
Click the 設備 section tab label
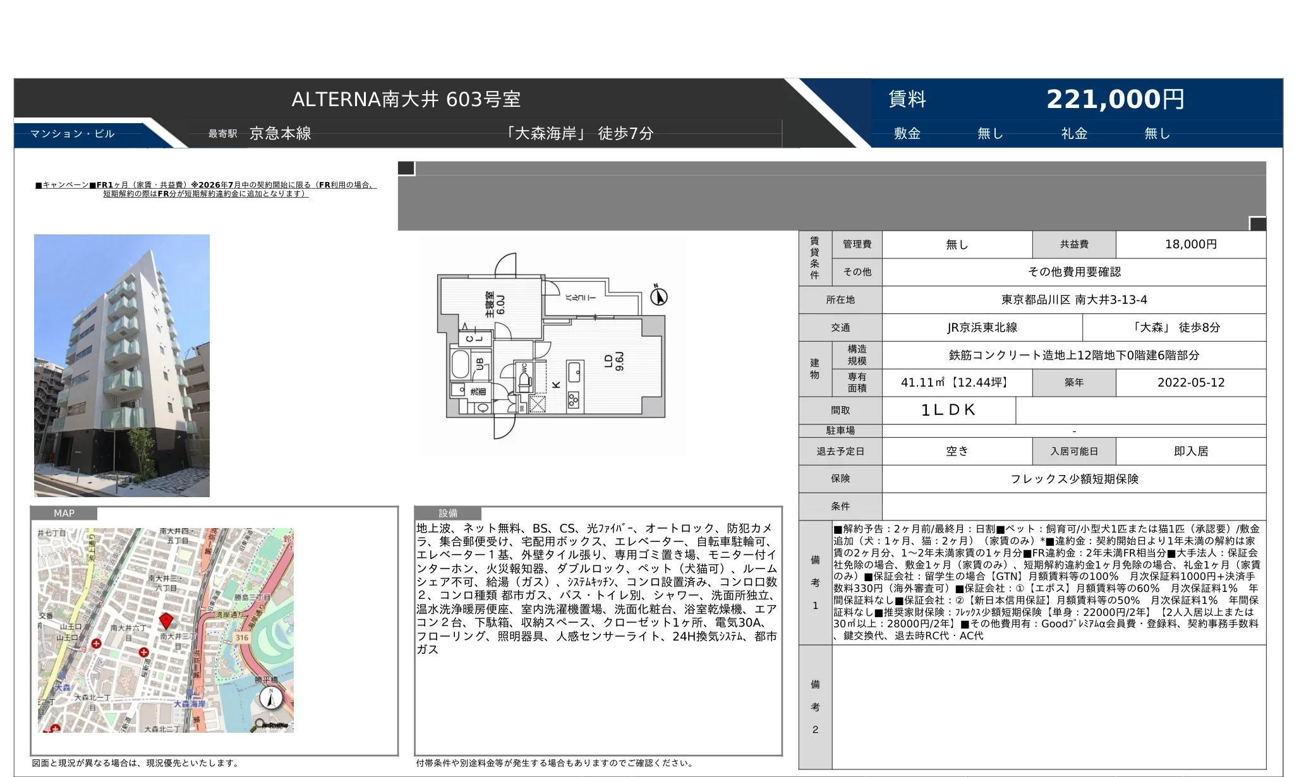(x=448, y=513)
